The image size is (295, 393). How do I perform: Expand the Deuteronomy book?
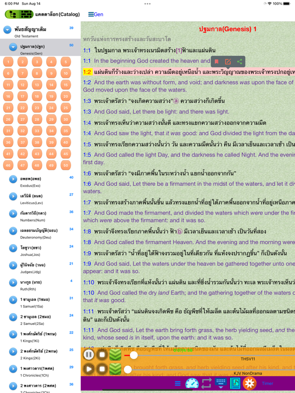(13, 231)
